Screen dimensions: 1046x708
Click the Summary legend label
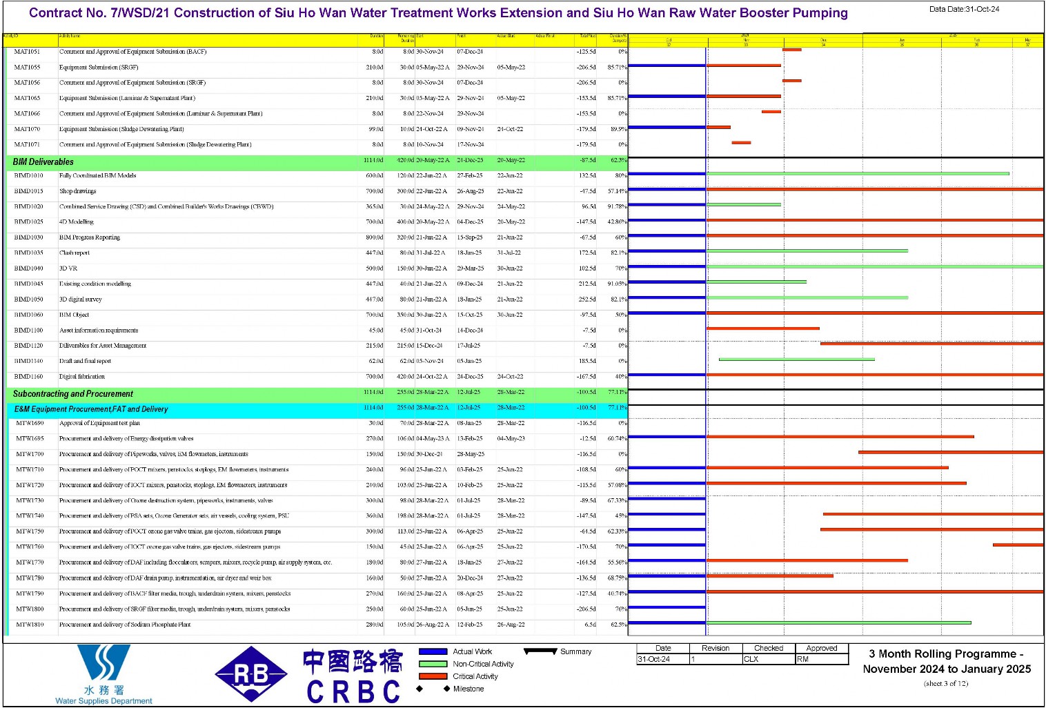576,651
